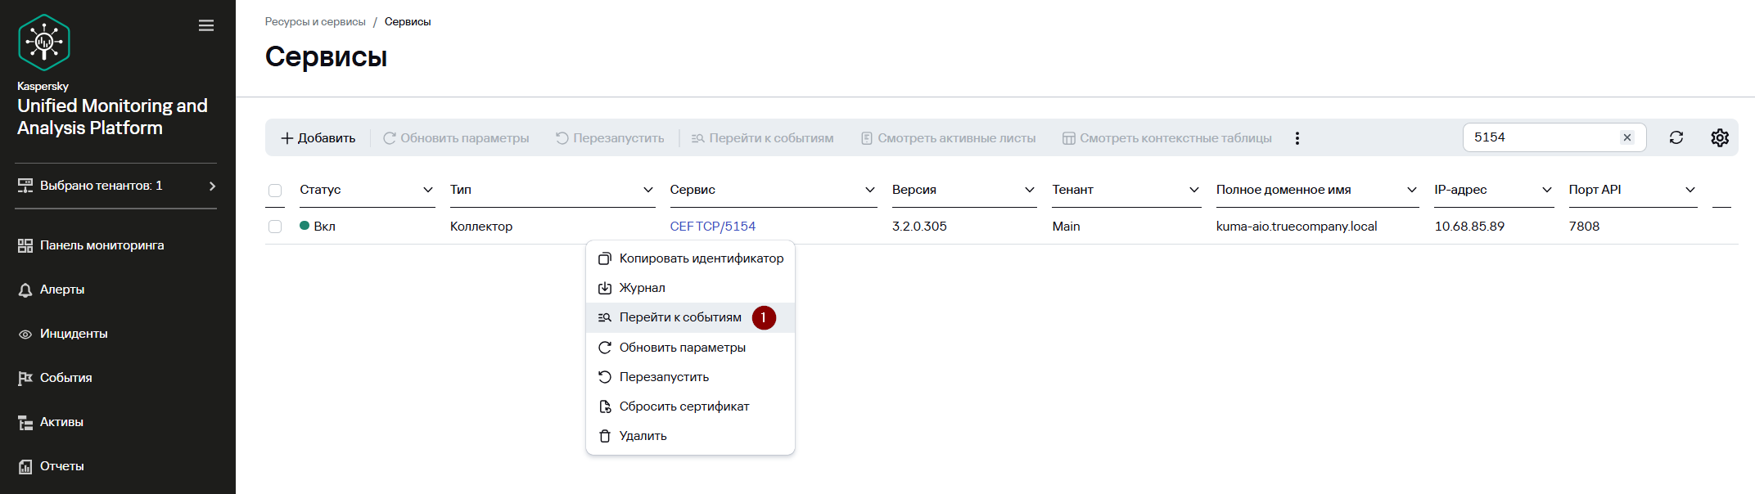Choose Перезапустить in context menu
The image size is (1755, 494).
690,377
